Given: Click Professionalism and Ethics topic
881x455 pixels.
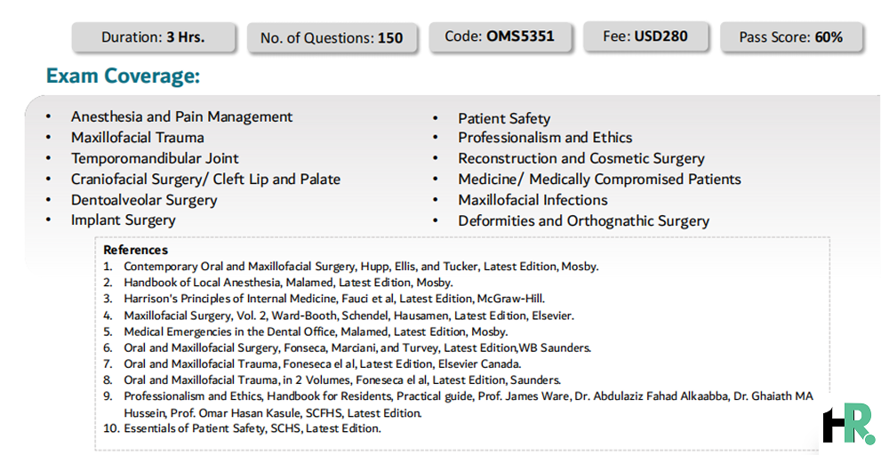Looking at the screenshot, I should click(545, 138).
